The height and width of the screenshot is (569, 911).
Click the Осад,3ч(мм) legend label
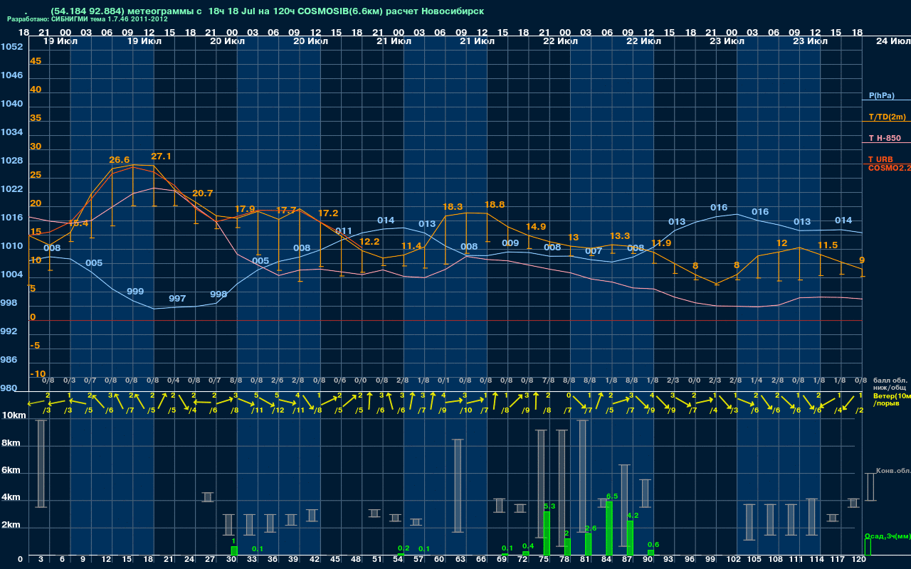point(888,536)
